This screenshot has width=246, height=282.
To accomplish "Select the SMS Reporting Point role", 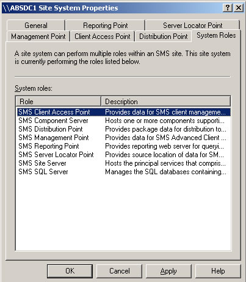I will (124, 146).
